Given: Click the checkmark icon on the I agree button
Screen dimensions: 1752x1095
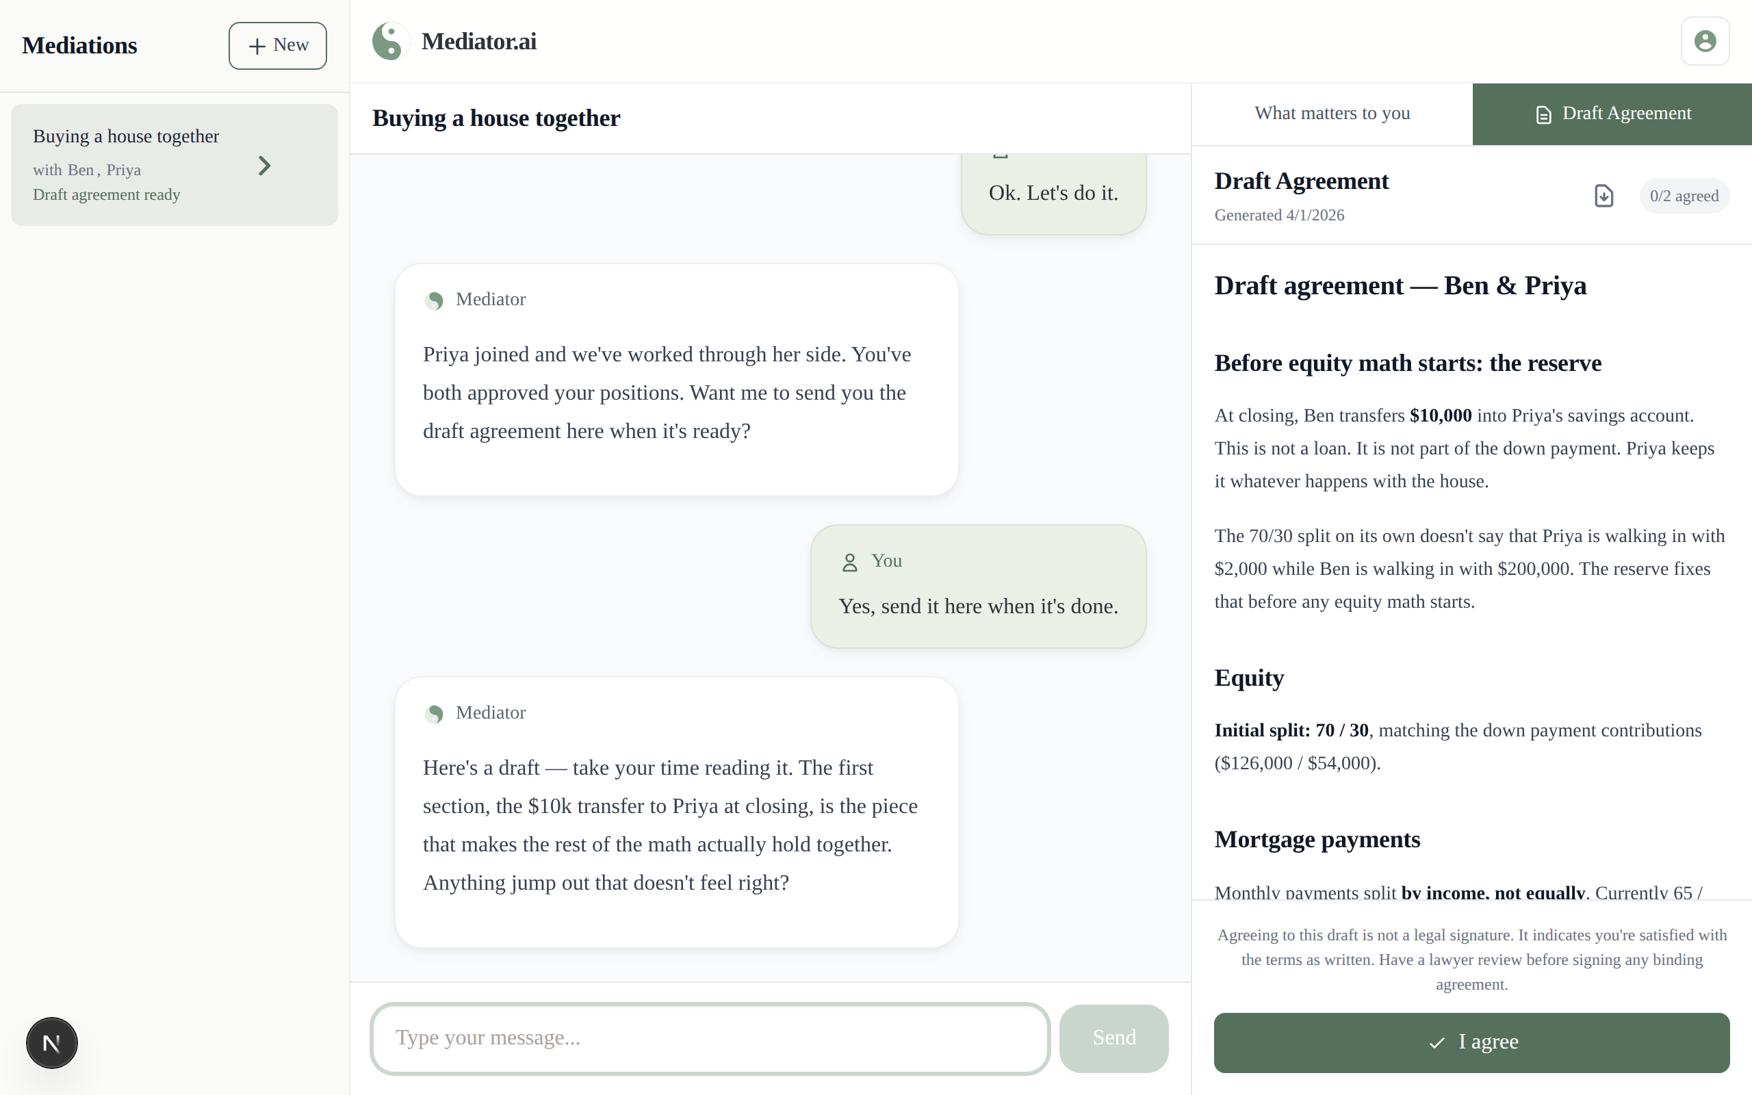Looking at the screenshot, I should coord(1437,1043).
